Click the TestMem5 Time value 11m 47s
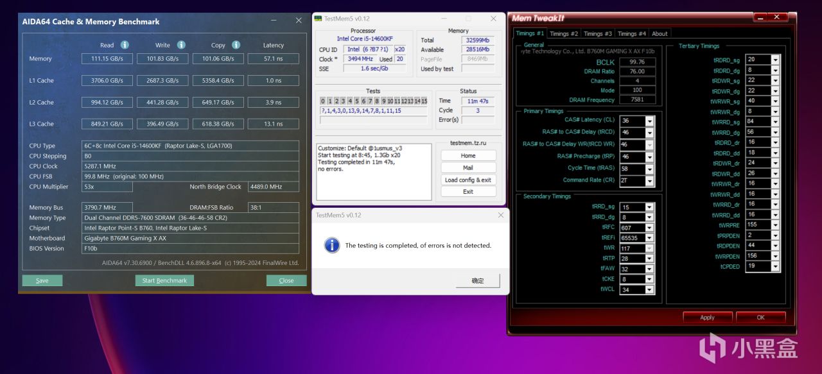 478,101
